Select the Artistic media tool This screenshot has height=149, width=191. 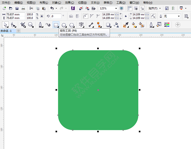click(48, 25)
